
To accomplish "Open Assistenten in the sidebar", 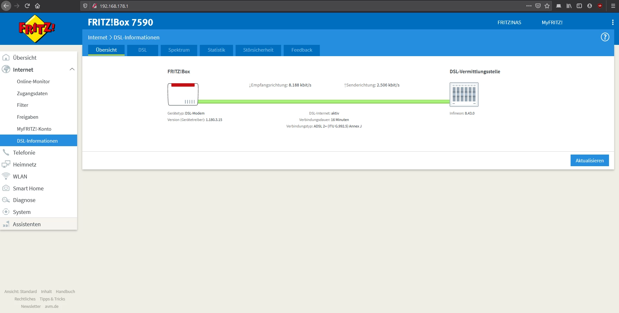I will pyautogui.click(x=39, y=224).
